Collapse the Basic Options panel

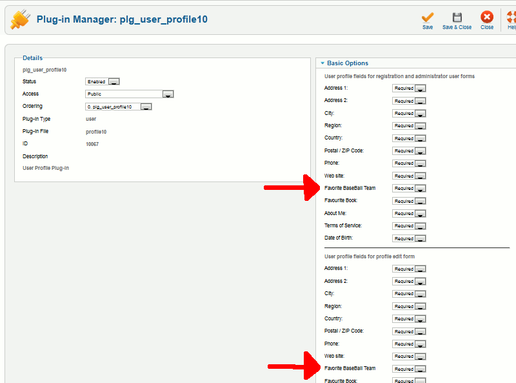(322, 63)
